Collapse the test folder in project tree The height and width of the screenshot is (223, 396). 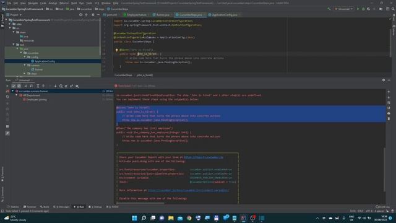[14, 45]
